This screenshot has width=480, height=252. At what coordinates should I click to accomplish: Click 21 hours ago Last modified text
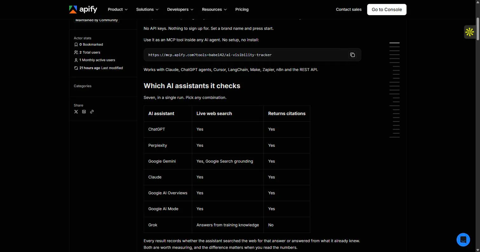(101, 68)
